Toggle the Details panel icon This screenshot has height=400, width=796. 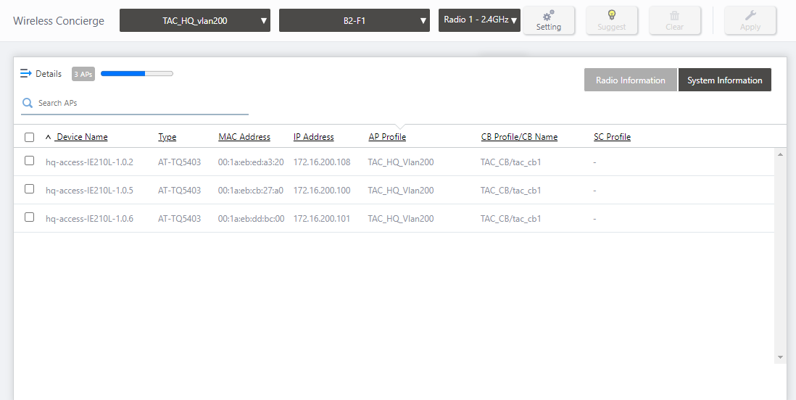click(26, 74)
